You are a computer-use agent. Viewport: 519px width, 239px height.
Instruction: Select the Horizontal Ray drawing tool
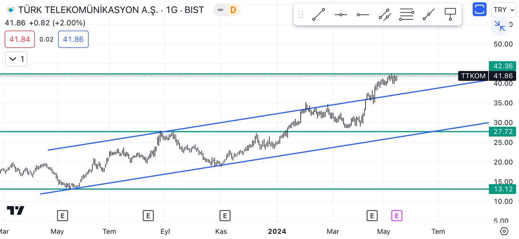pos(362,15)
